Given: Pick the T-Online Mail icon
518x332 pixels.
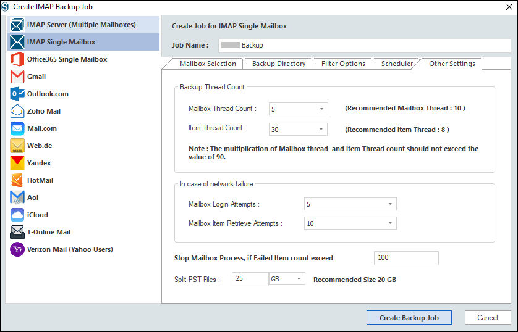Looking at the screenshot, I should 17,232.
